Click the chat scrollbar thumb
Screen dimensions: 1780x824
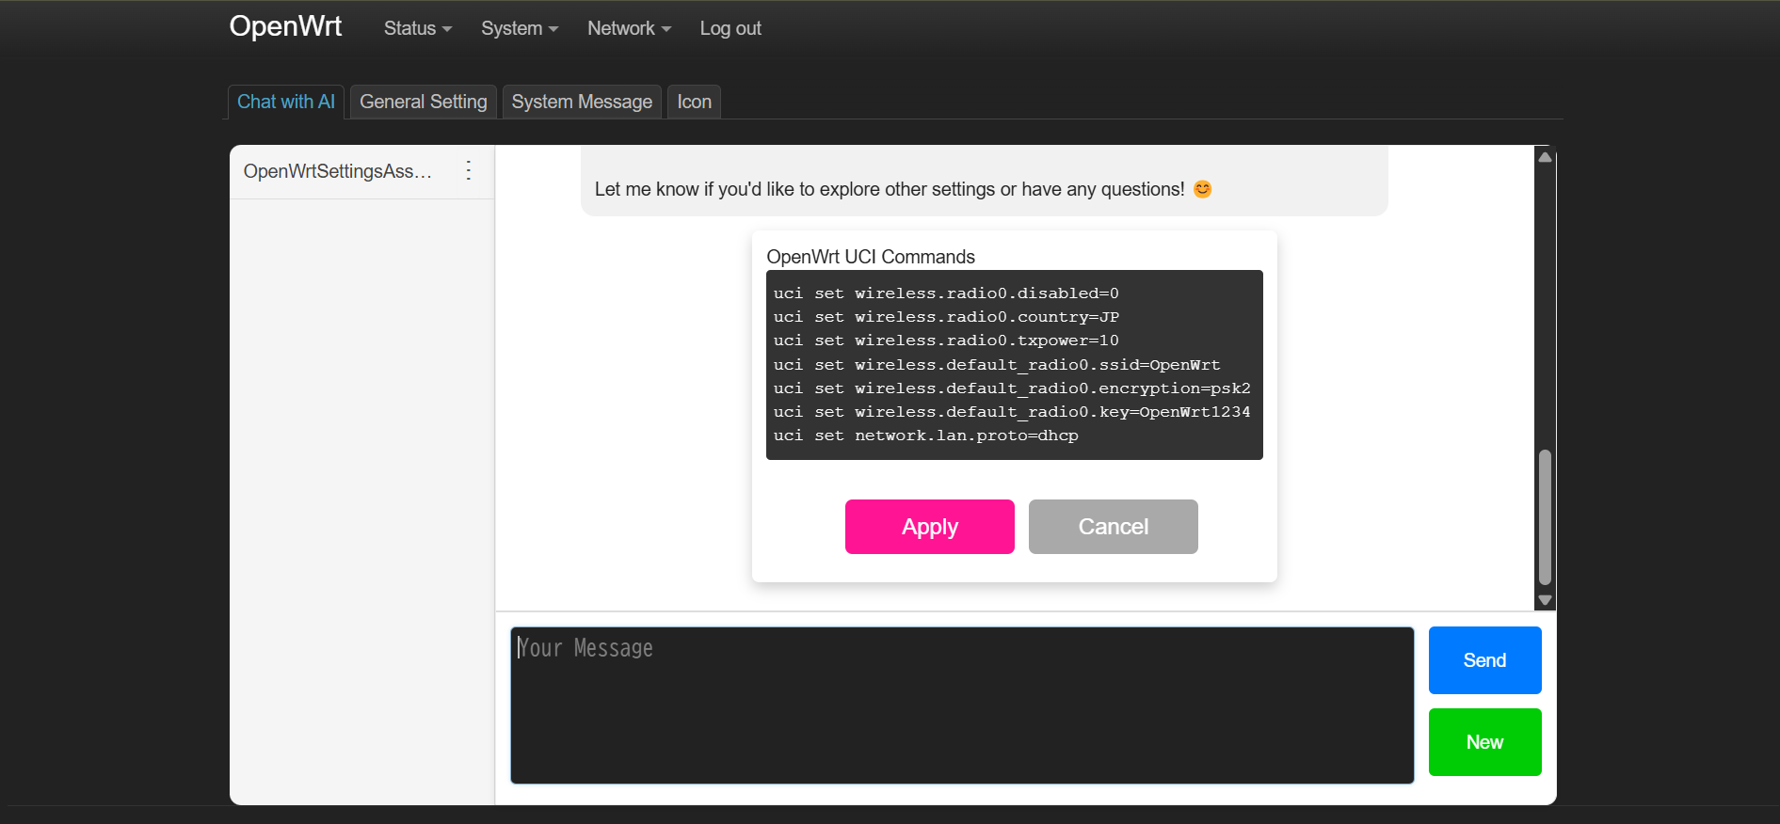tap(1545, 517)
